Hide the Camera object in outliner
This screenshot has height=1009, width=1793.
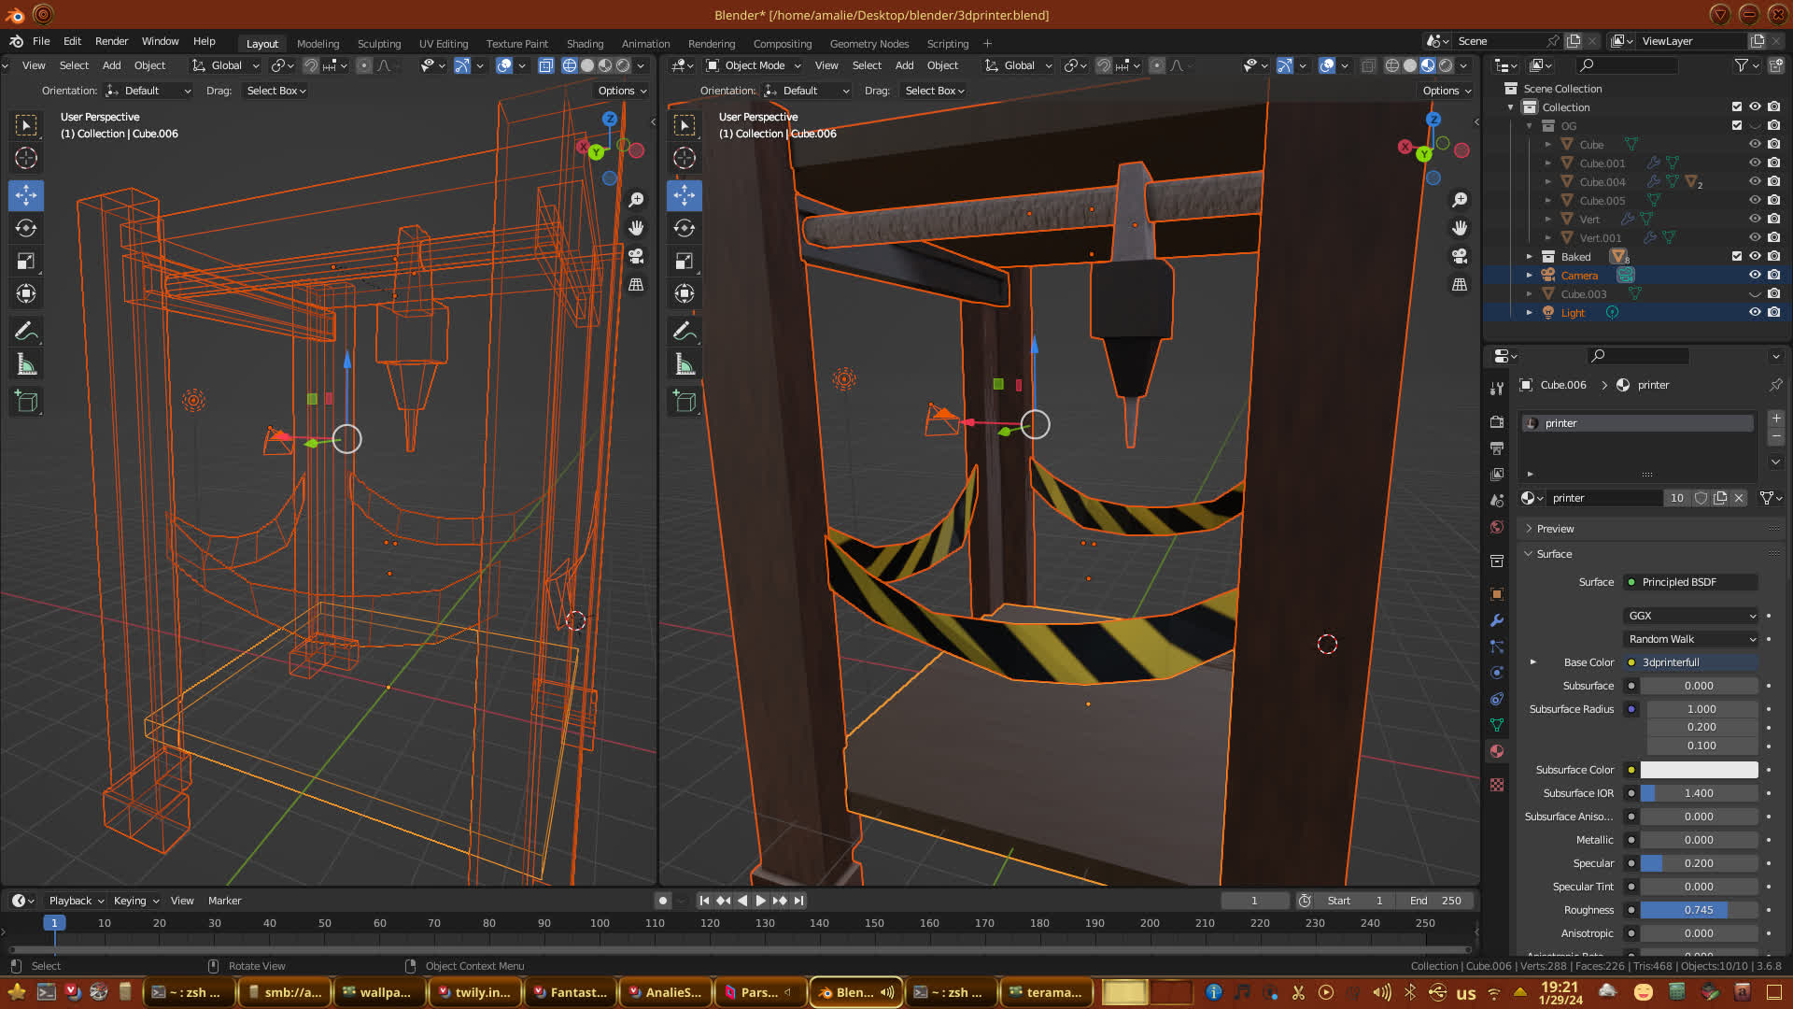coord(1755,275)
